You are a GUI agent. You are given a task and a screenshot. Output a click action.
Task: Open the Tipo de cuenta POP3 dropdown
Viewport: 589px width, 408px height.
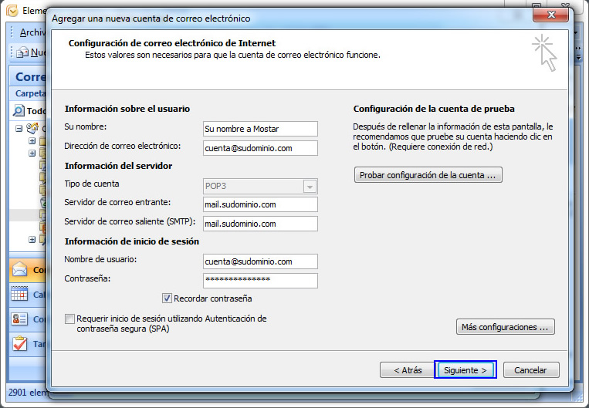tap(310, 186)
